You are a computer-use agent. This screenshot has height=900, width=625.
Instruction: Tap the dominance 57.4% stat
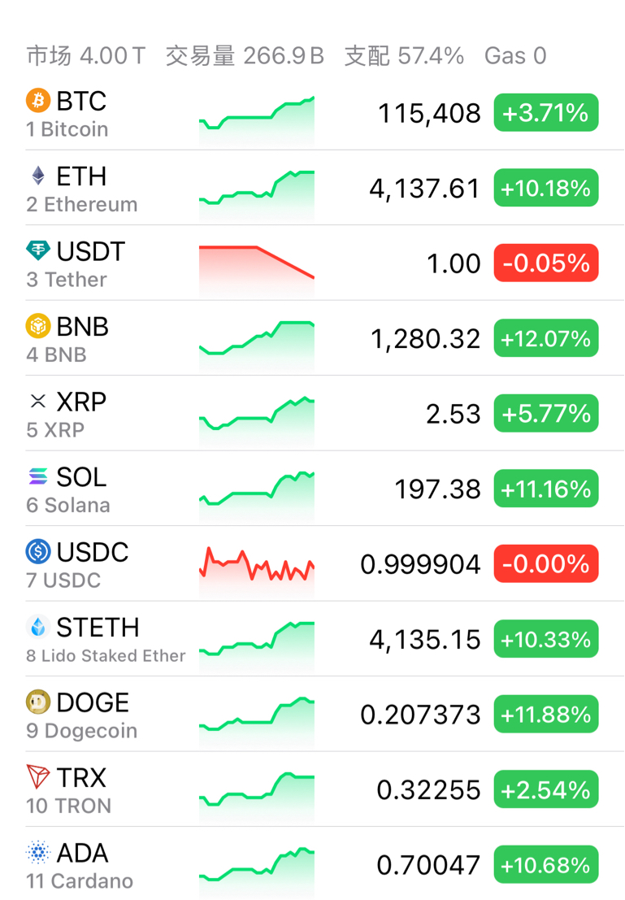pos(404,56)
